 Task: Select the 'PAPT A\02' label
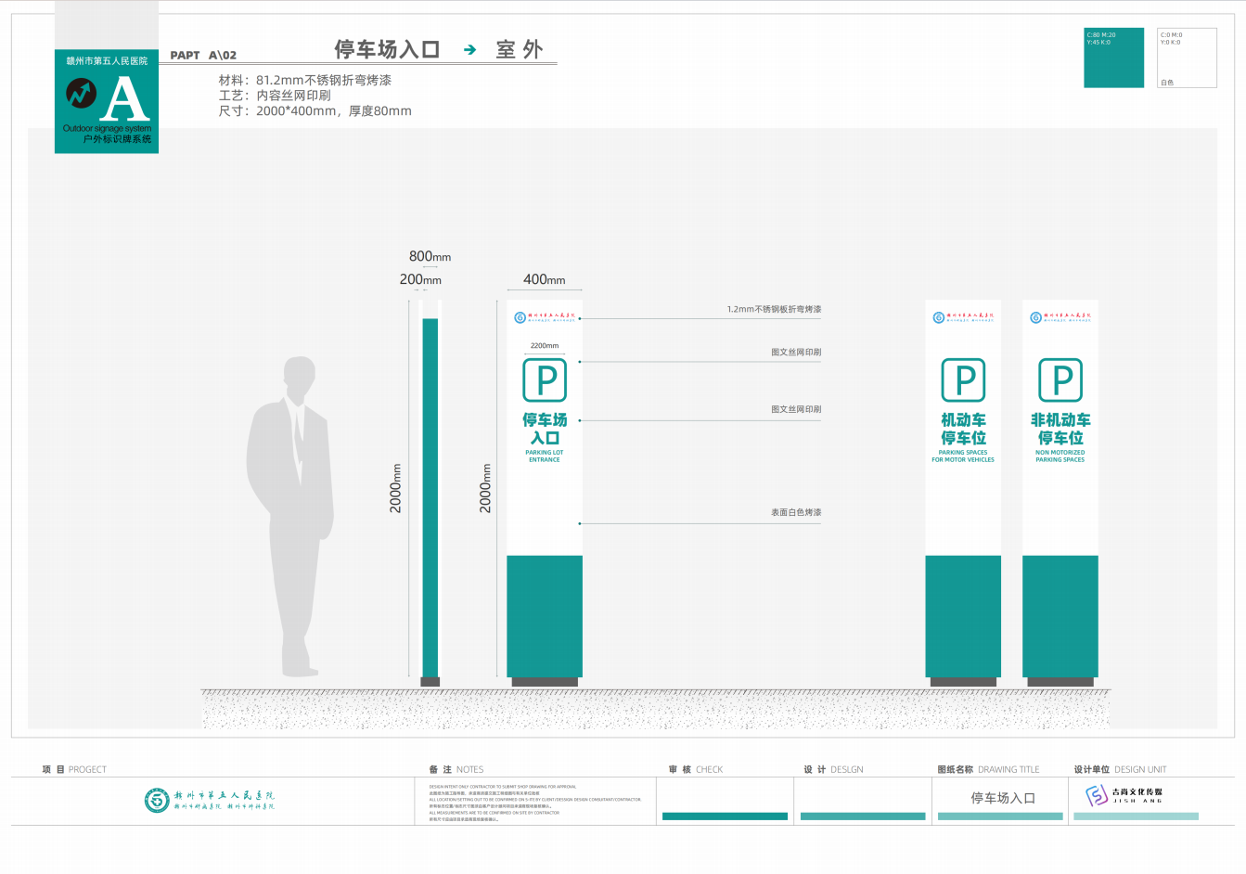click(203, 56)
